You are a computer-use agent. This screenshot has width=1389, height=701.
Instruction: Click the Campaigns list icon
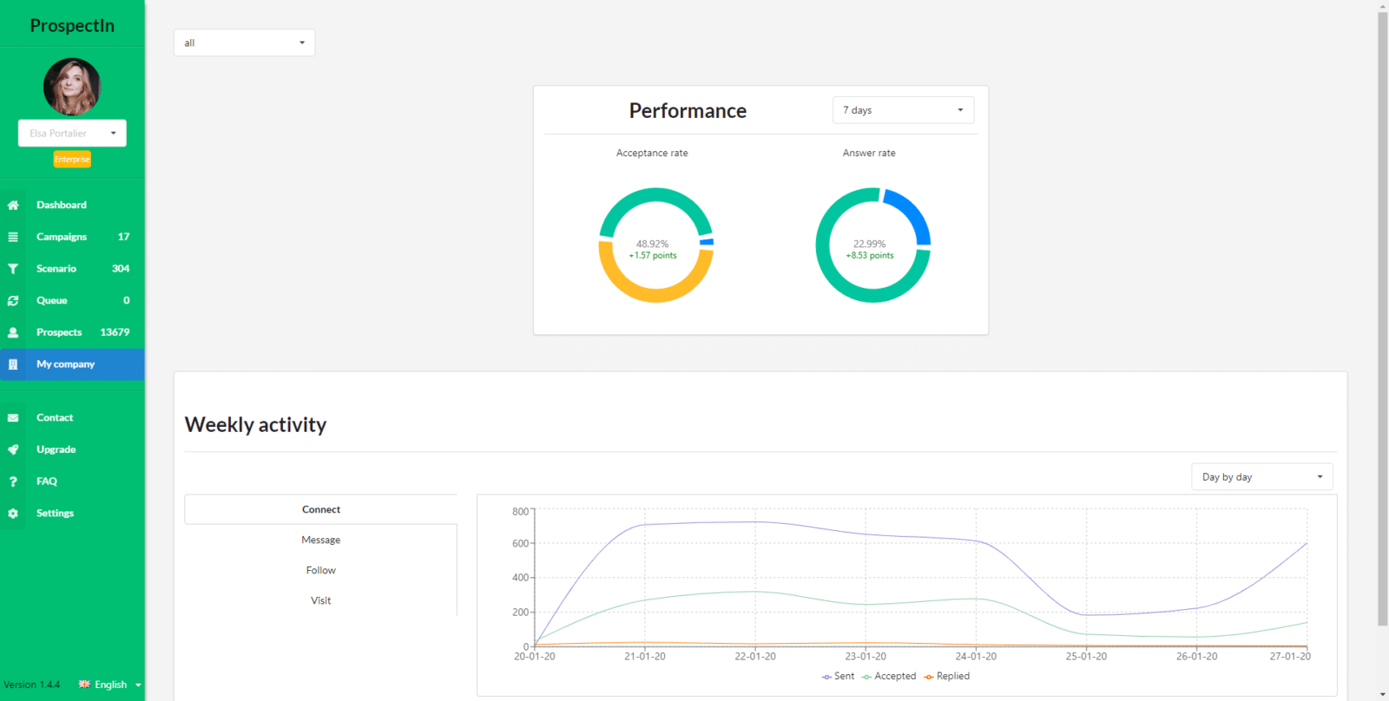(13, 237)
